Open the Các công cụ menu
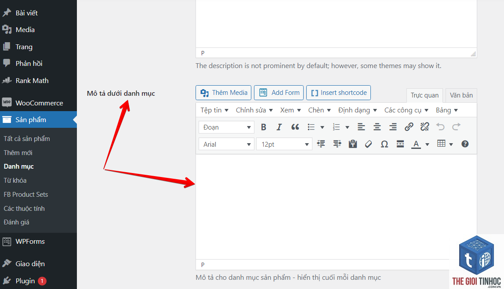Viewport: 504px width, 289px height. pos(406,110)
